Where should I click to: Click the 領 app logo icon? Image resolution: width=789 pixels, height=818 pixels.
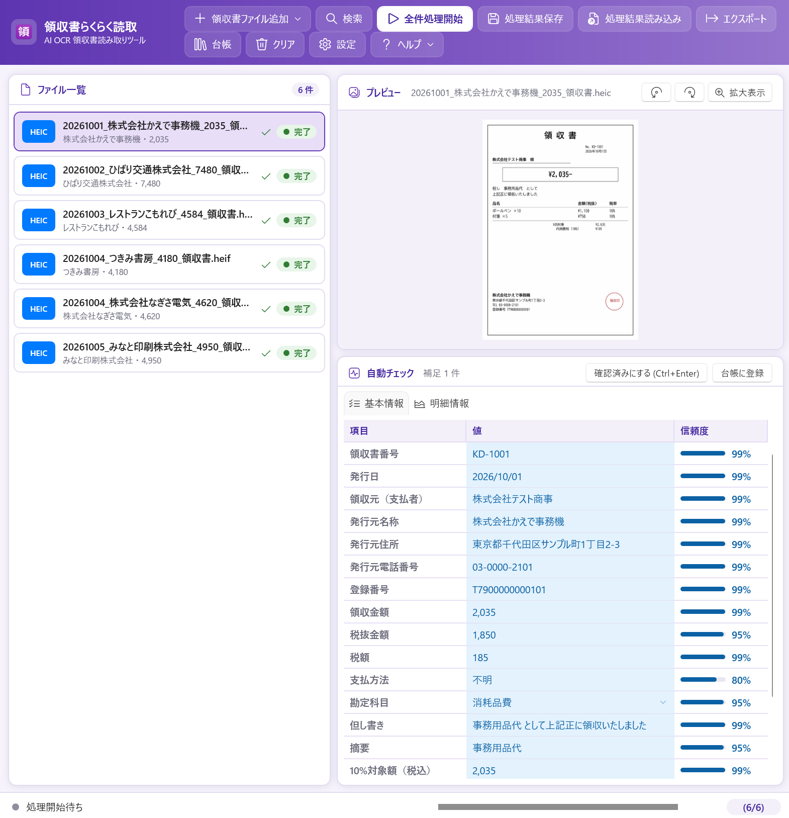pos(24,32)
